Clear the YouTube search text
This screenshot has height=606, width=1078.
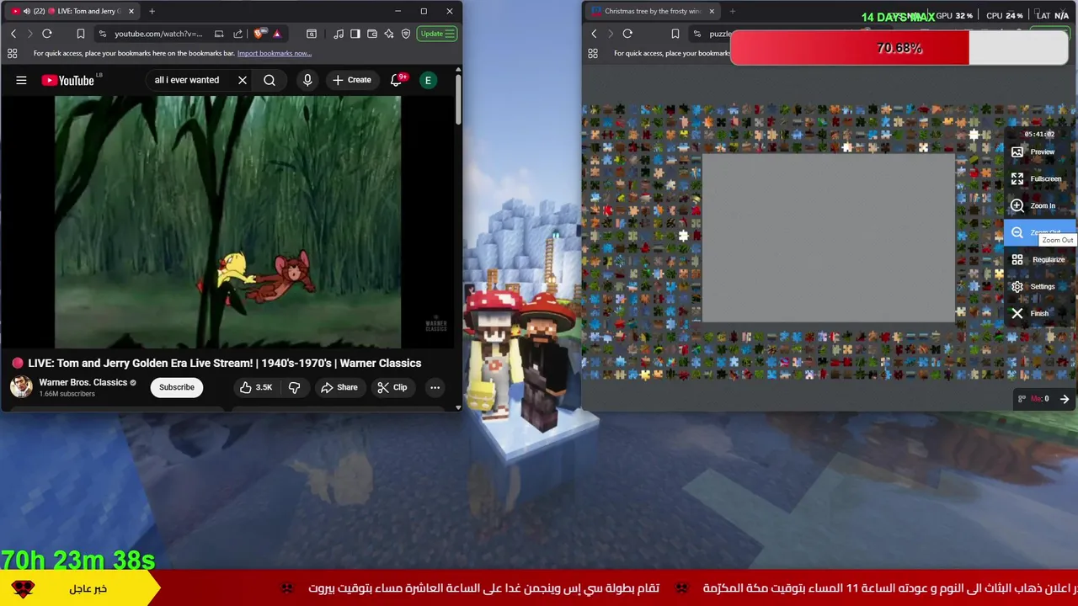coord(243,80)
